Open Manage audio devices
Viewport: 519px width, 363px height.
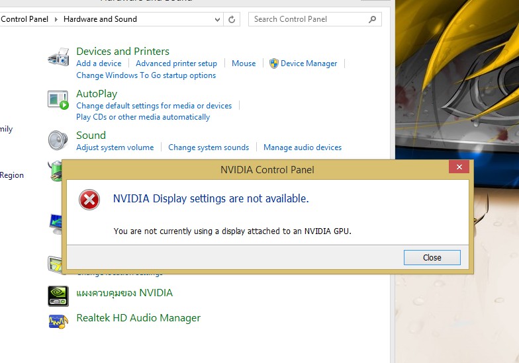(303, 147)
